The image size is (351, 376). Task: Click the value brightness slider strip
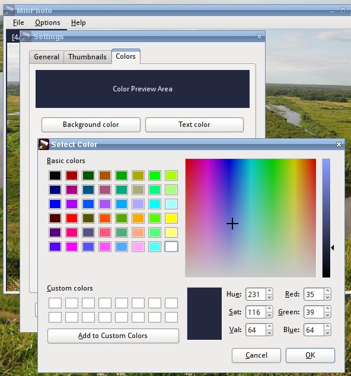pos(326,218)
